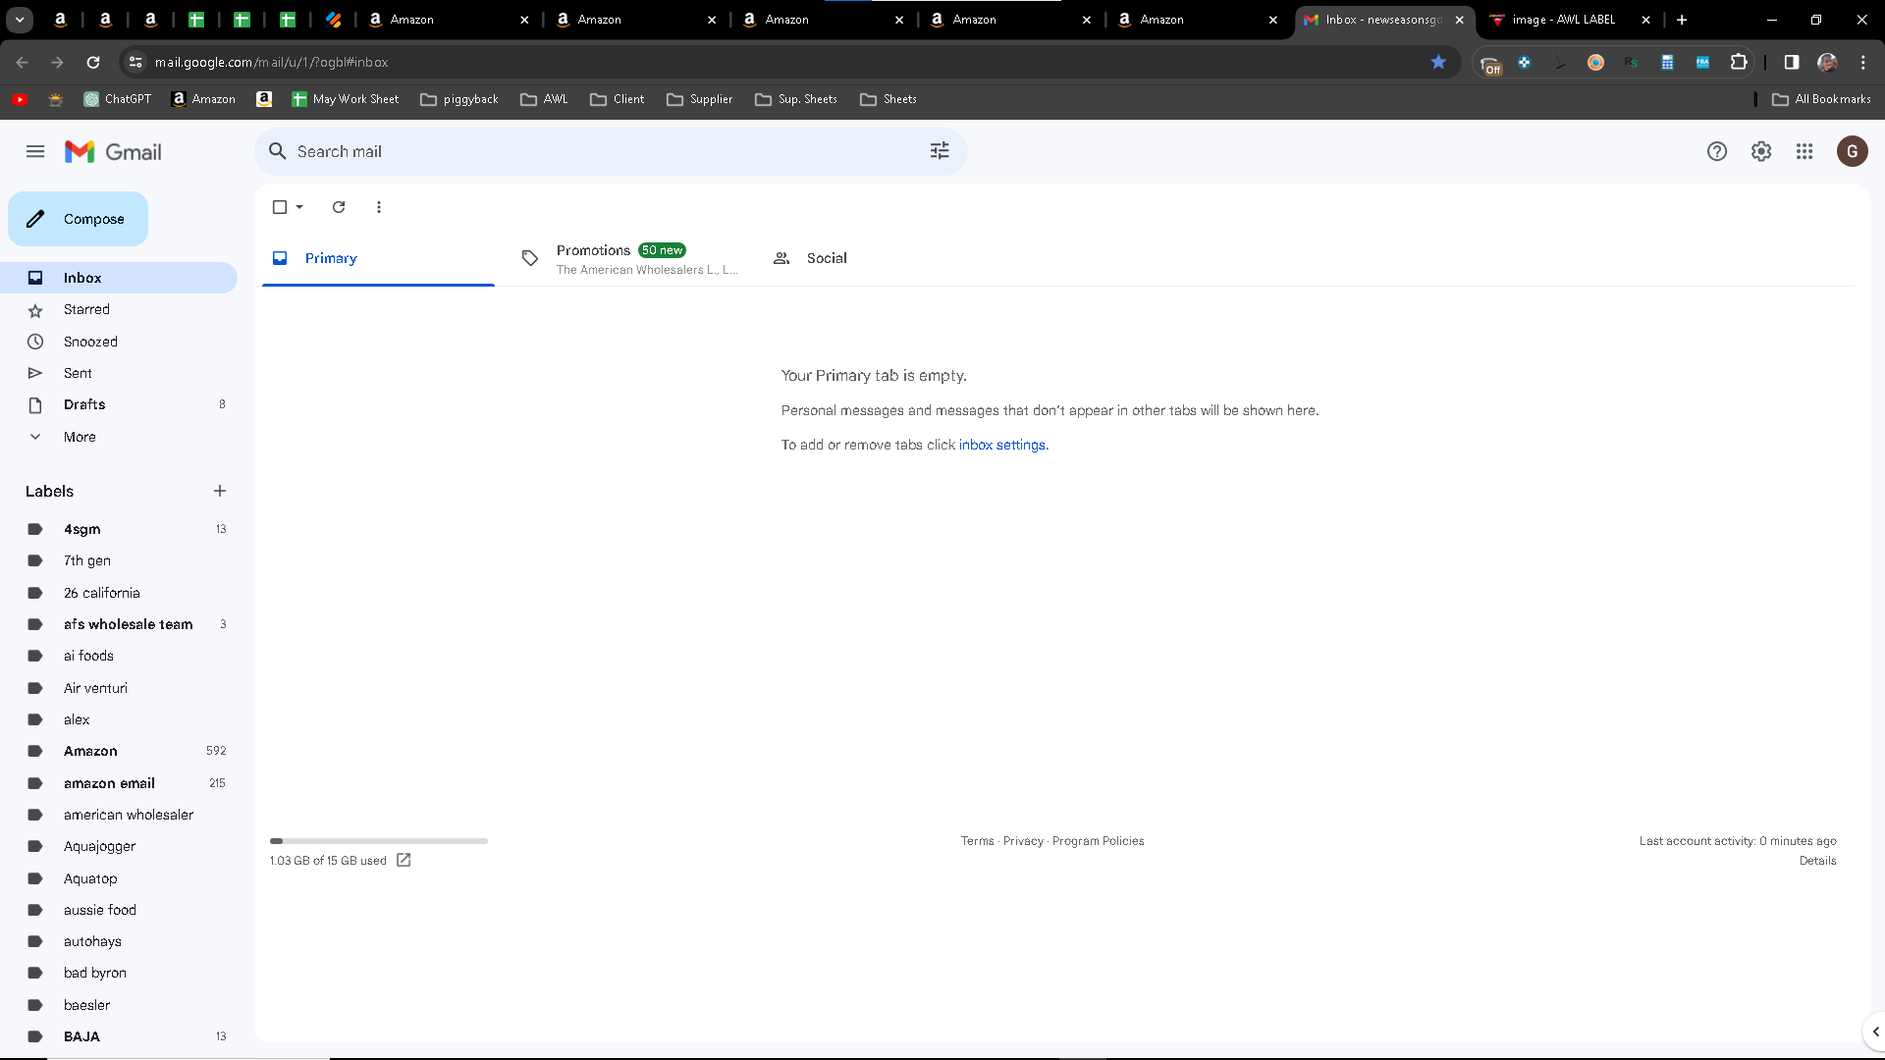Open the Supplier bookmarks folder
The image size is (1885, 1060).
pyautogui.click(x=700, y=99)
